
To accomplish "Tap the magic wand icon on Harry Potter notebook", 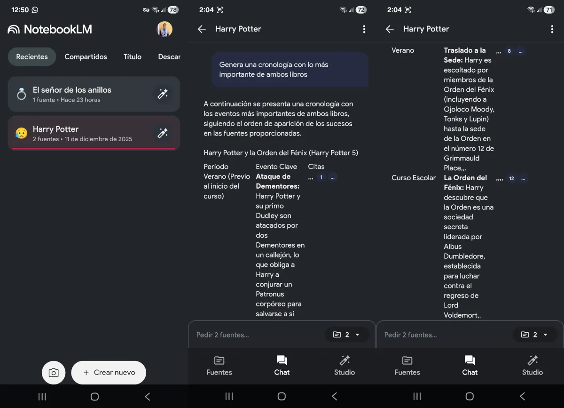I will pos(163,133).
